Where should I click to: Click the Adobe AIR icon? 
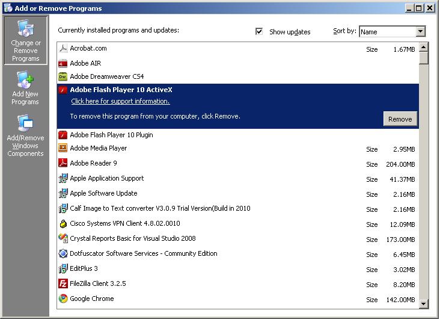pyautogui.click(x=63, y=63)
